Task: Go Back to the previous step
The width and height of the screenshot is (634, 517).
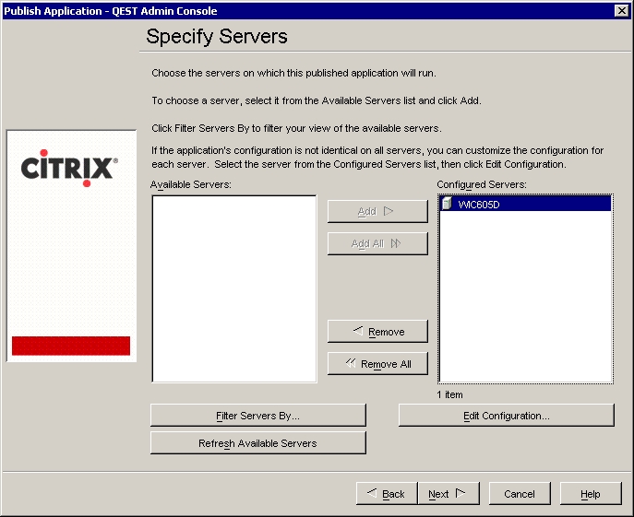Action: click(x=386, y=494)
